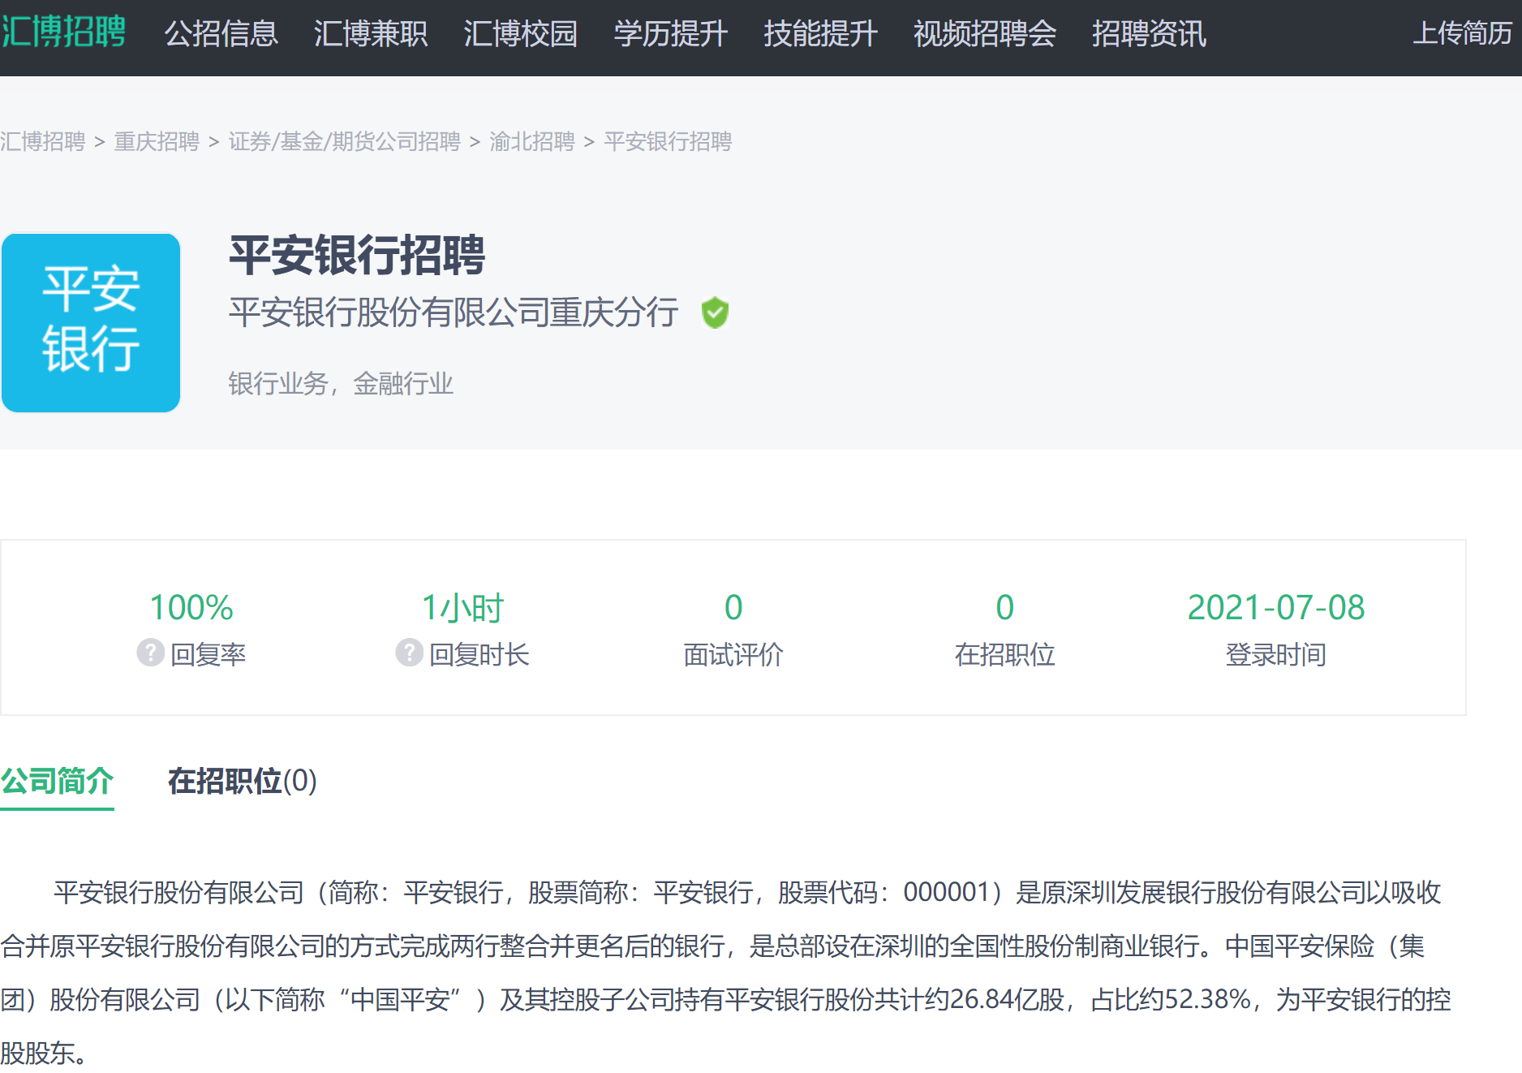The width and height of the screenshot is (1522, 1073).
Task: Click the 在招职位 stat label
Action: pos(1004,654)
